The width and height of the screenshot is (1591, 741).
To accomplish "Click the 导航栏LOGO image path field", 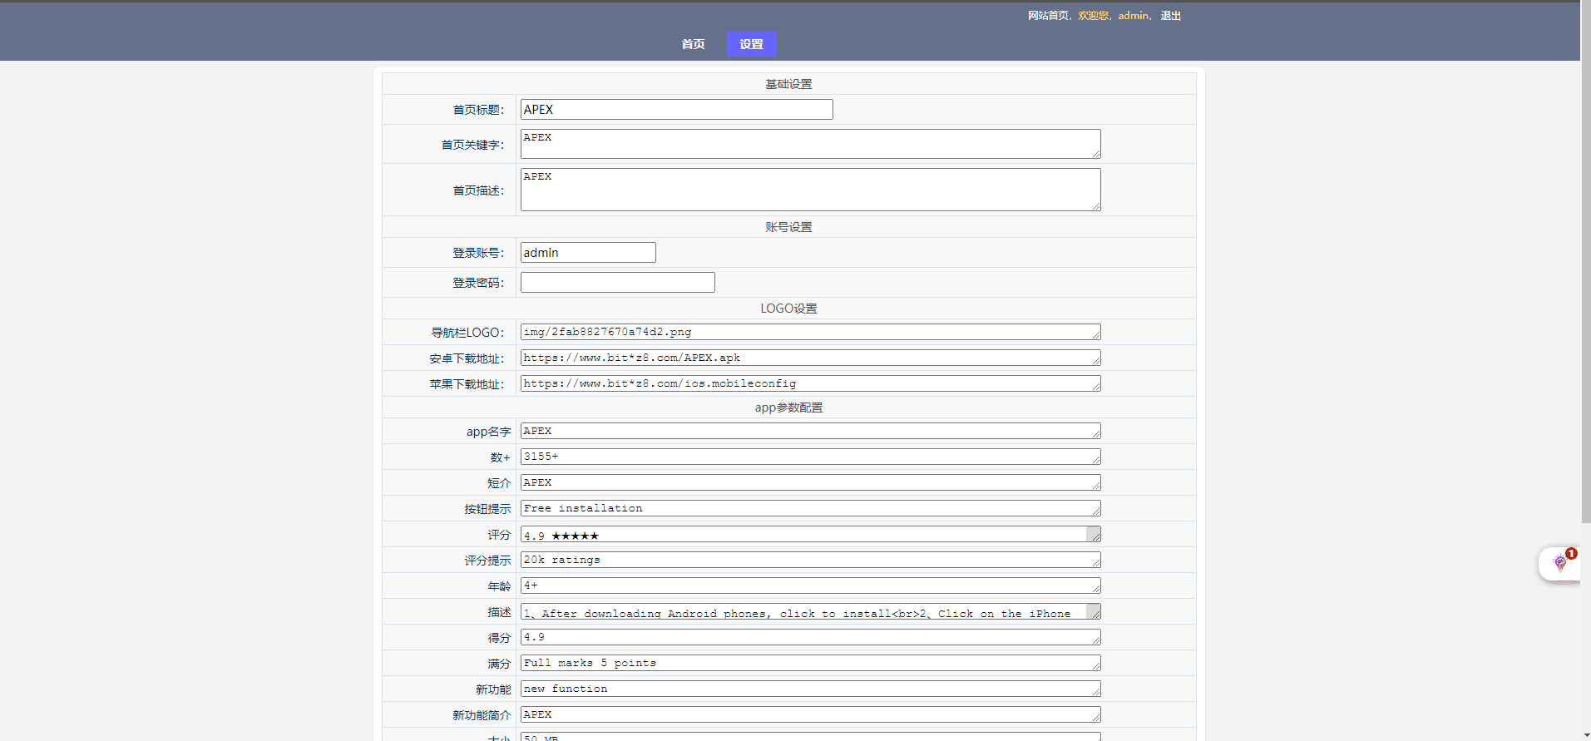I will click(x=810, y=332).
